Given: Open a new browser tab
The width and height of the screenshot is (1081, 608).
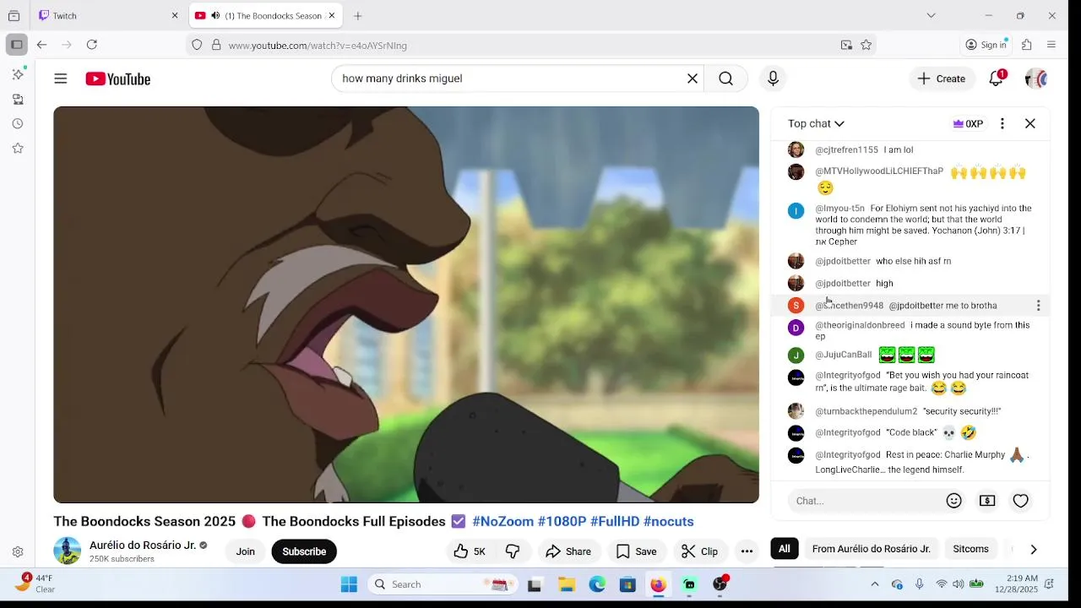Looking at the screenshot, I should coord(358,15).
